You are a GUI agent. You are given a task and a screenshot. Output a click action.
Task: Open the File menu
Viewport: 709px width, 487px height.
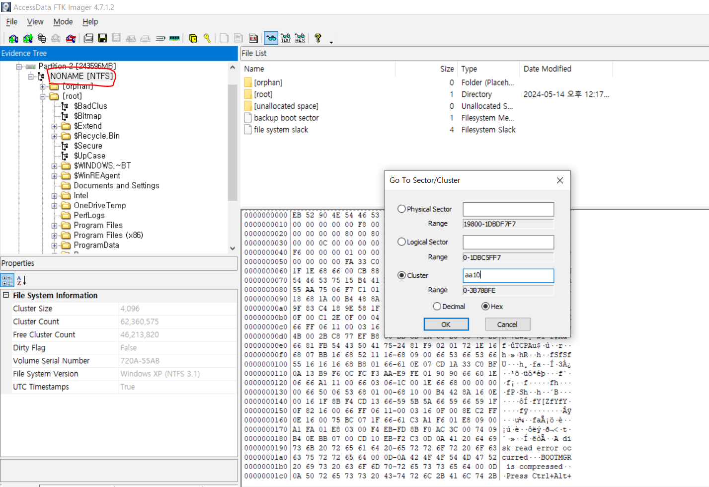[x=11, y=22]
